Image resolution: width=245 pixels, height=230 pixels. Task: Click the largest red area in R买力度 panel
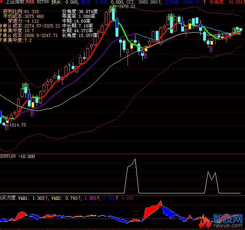[151, 211]
